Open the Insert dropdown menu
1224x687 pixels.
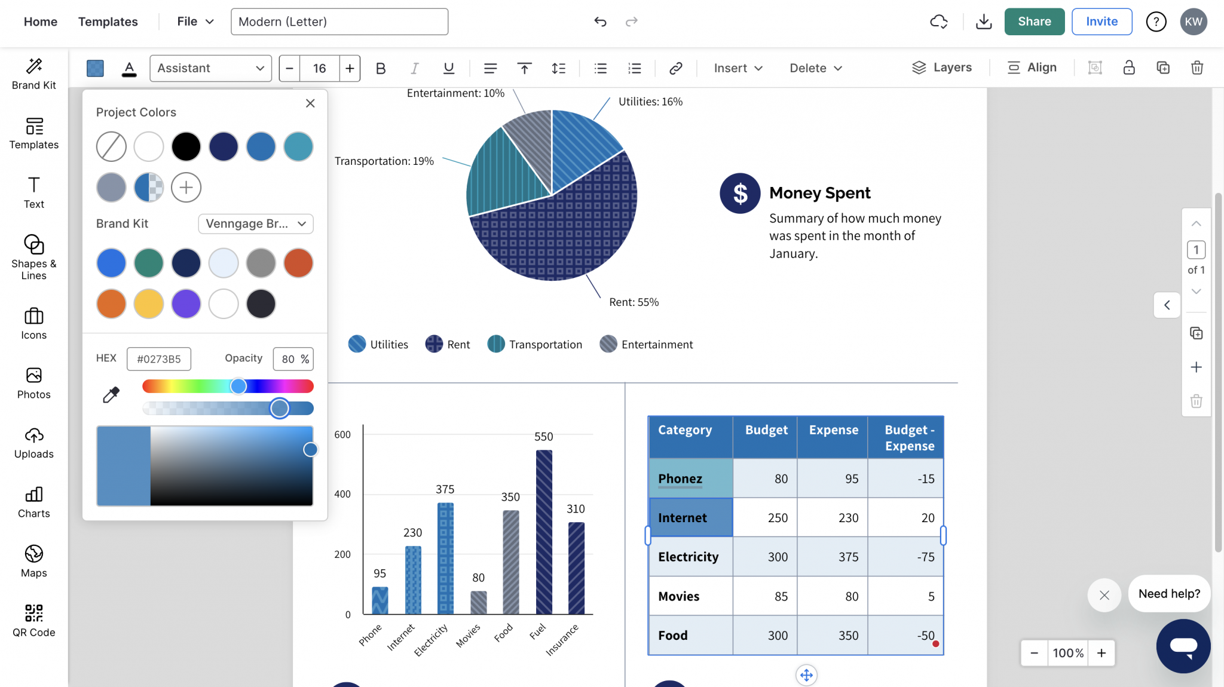tap(738, 68)
